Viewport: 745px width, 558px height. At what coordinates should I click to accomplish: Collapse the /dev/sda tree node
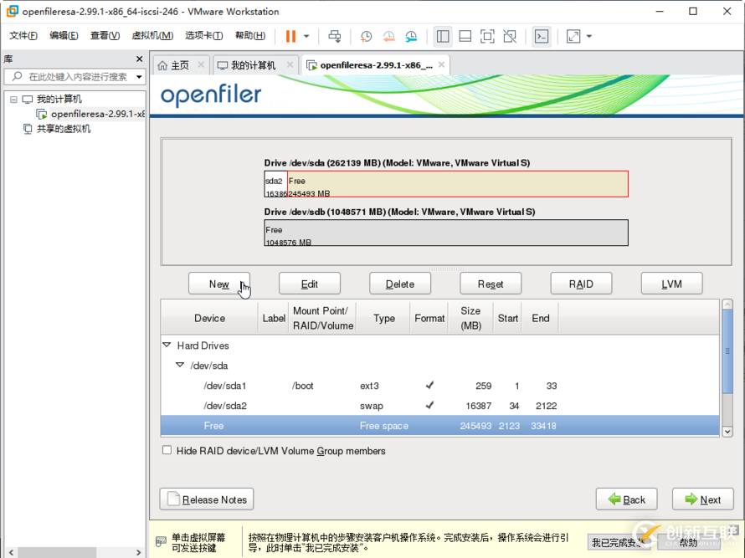180,366
